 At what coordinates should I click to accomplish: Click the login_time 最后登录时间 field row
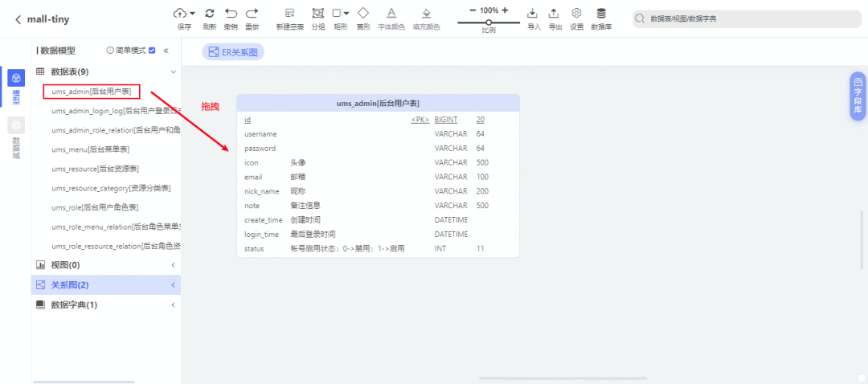coord(378,235)
